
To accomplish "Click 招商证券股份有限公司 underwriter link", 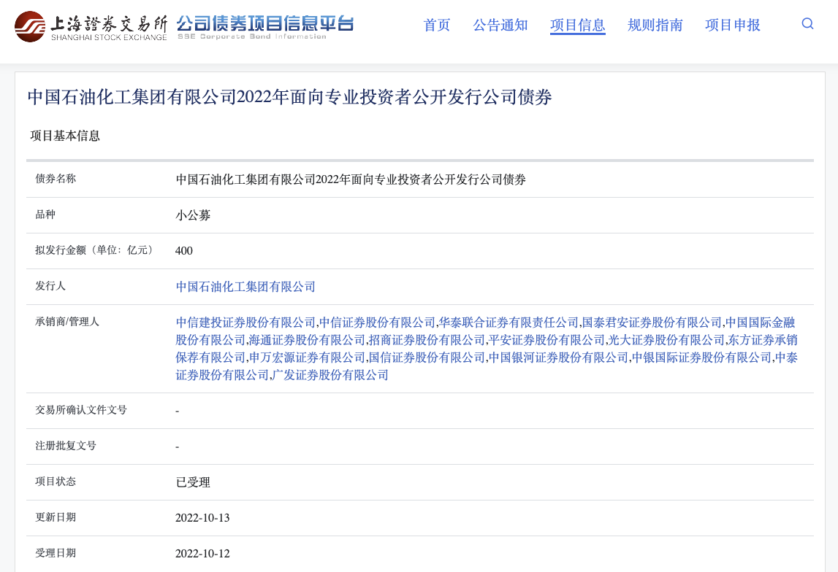I will pos(427,340).
